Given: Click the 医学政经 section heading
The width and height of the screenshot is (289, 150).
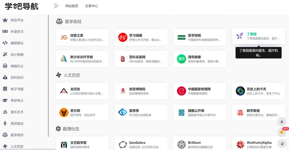Looking at the screenshot, I should coord(73,22).
